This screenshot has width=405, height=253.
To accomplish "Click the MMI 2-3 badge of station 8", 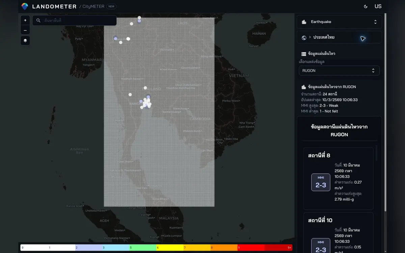I will [x=321, y=182].
